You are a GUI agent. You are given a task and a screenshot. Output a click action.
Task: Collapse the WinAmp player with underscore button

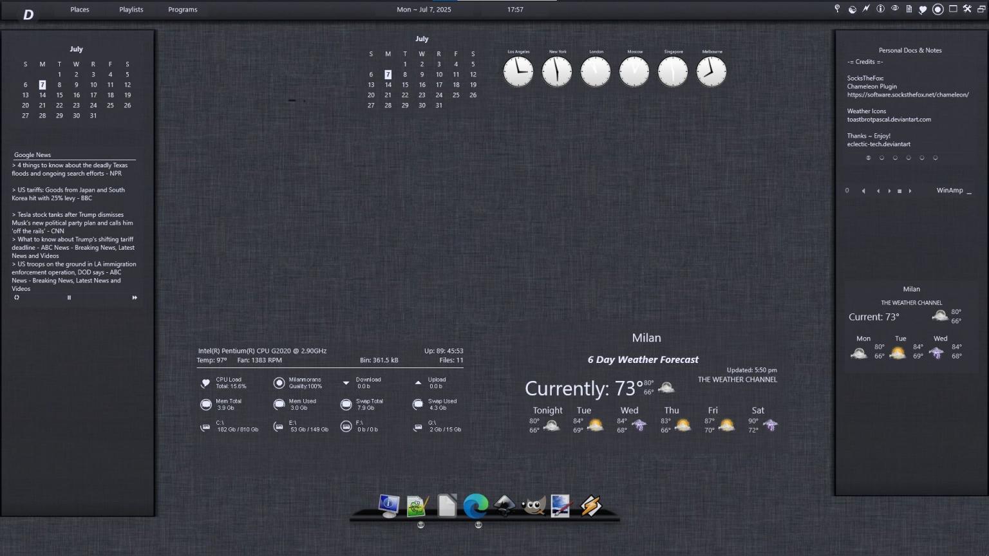[969, 190]
